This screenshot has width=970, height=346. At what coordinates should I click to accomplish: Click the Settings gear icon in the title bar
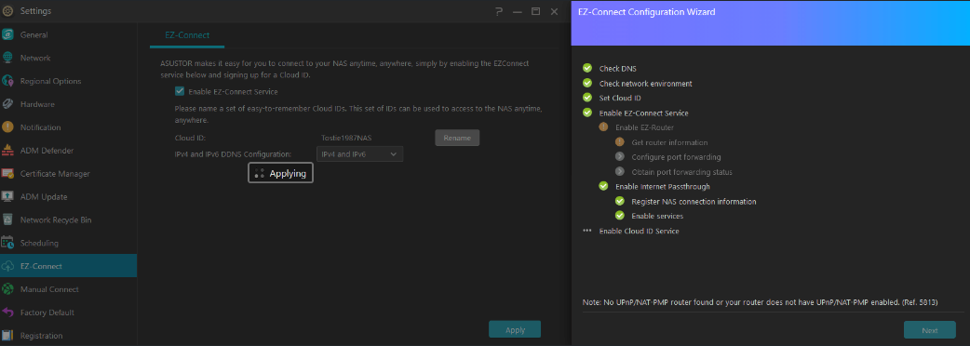click(x=7, y=11)
